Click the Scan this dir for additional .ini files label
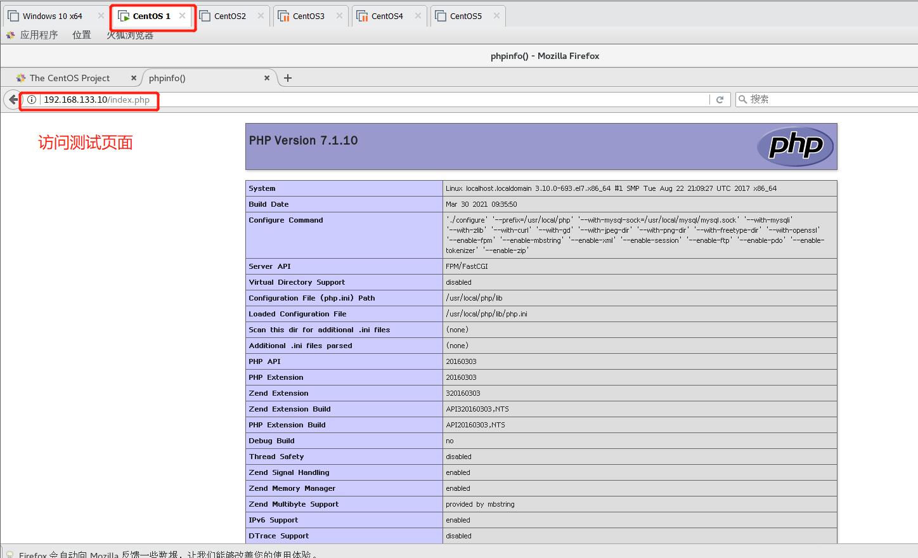 click(x=320, y=330)
